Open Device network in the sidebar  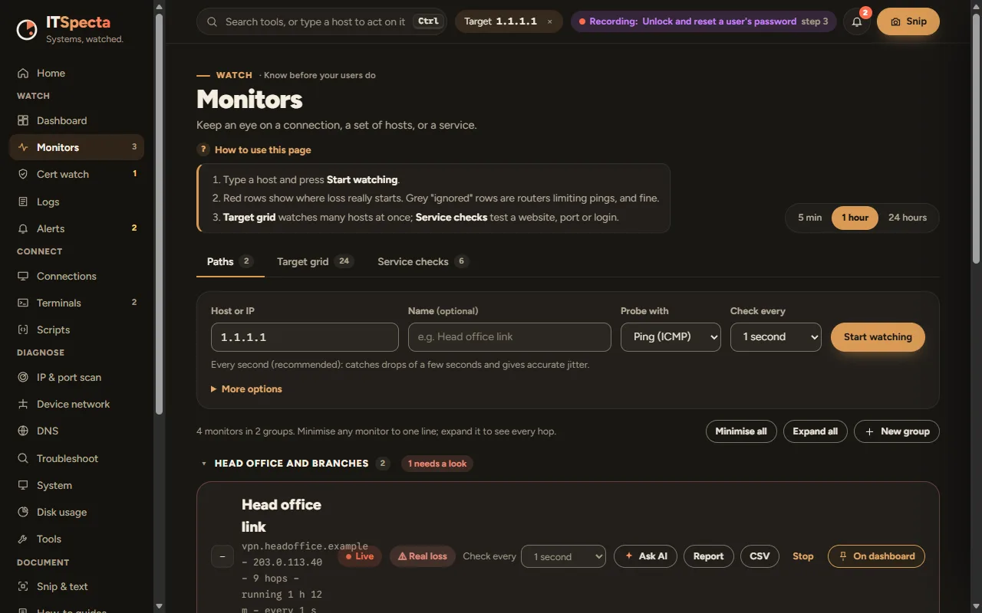point(77,404)
